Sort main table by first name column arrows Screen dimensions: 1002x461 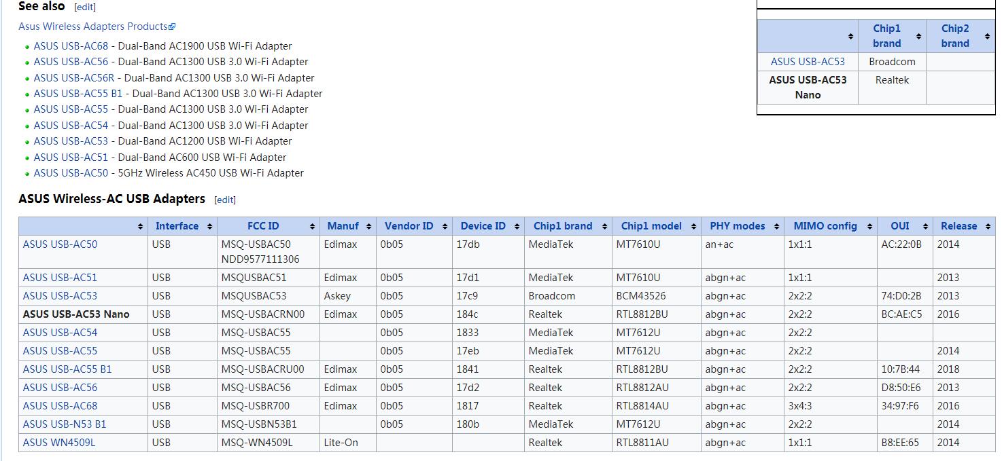(141, 226)
